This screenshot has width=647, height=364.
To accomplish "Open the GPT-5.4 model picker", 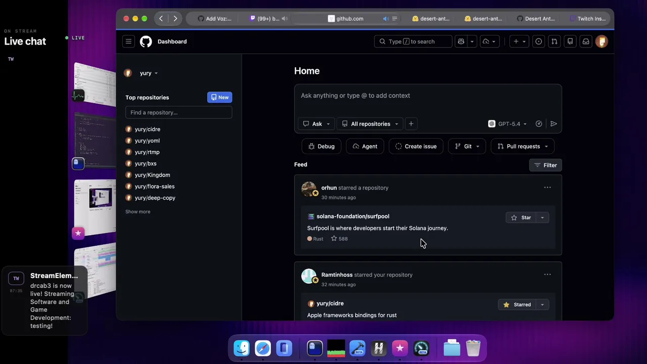I will click(x=507, y=124).
